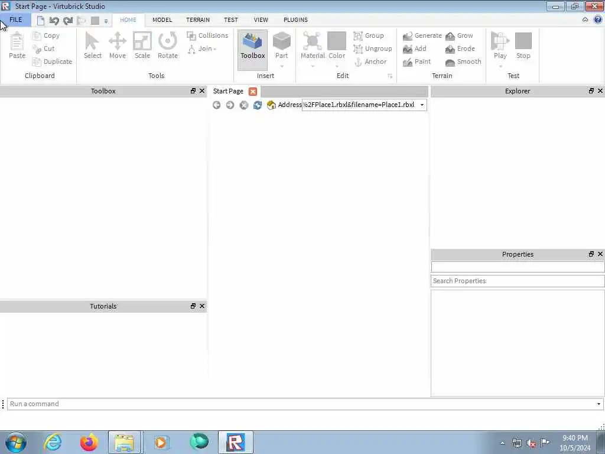Image resolution: width=605 pixels, height=454 pixels.
Task: Choose the Select arrow tool
Action: (93, 46)
